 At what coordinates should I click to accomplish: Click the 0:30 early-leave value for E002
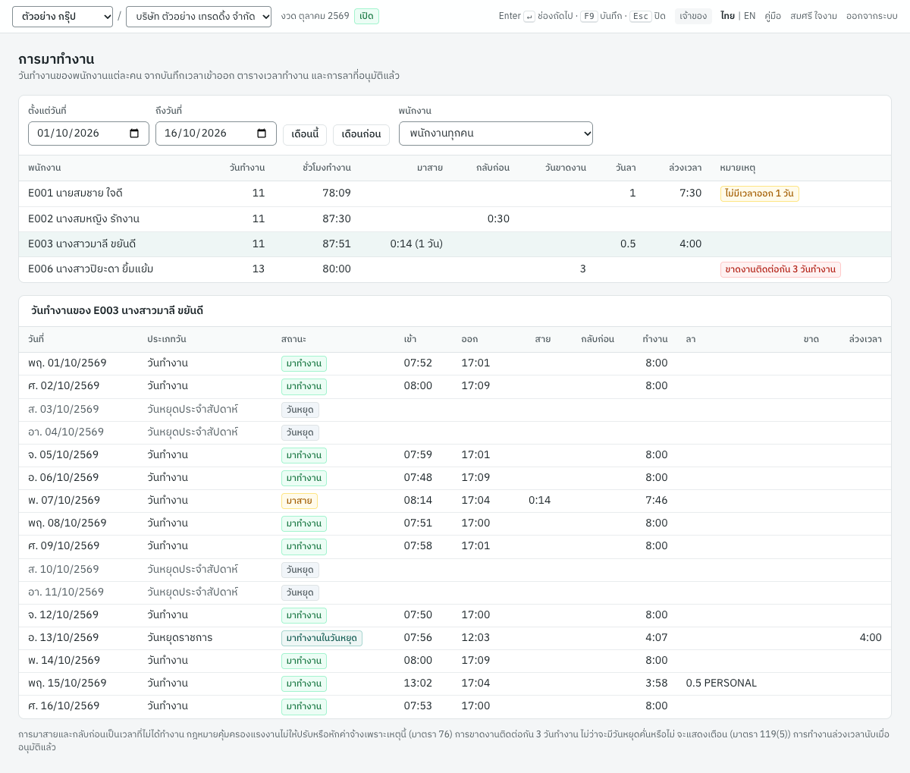[x=498, y=219]
